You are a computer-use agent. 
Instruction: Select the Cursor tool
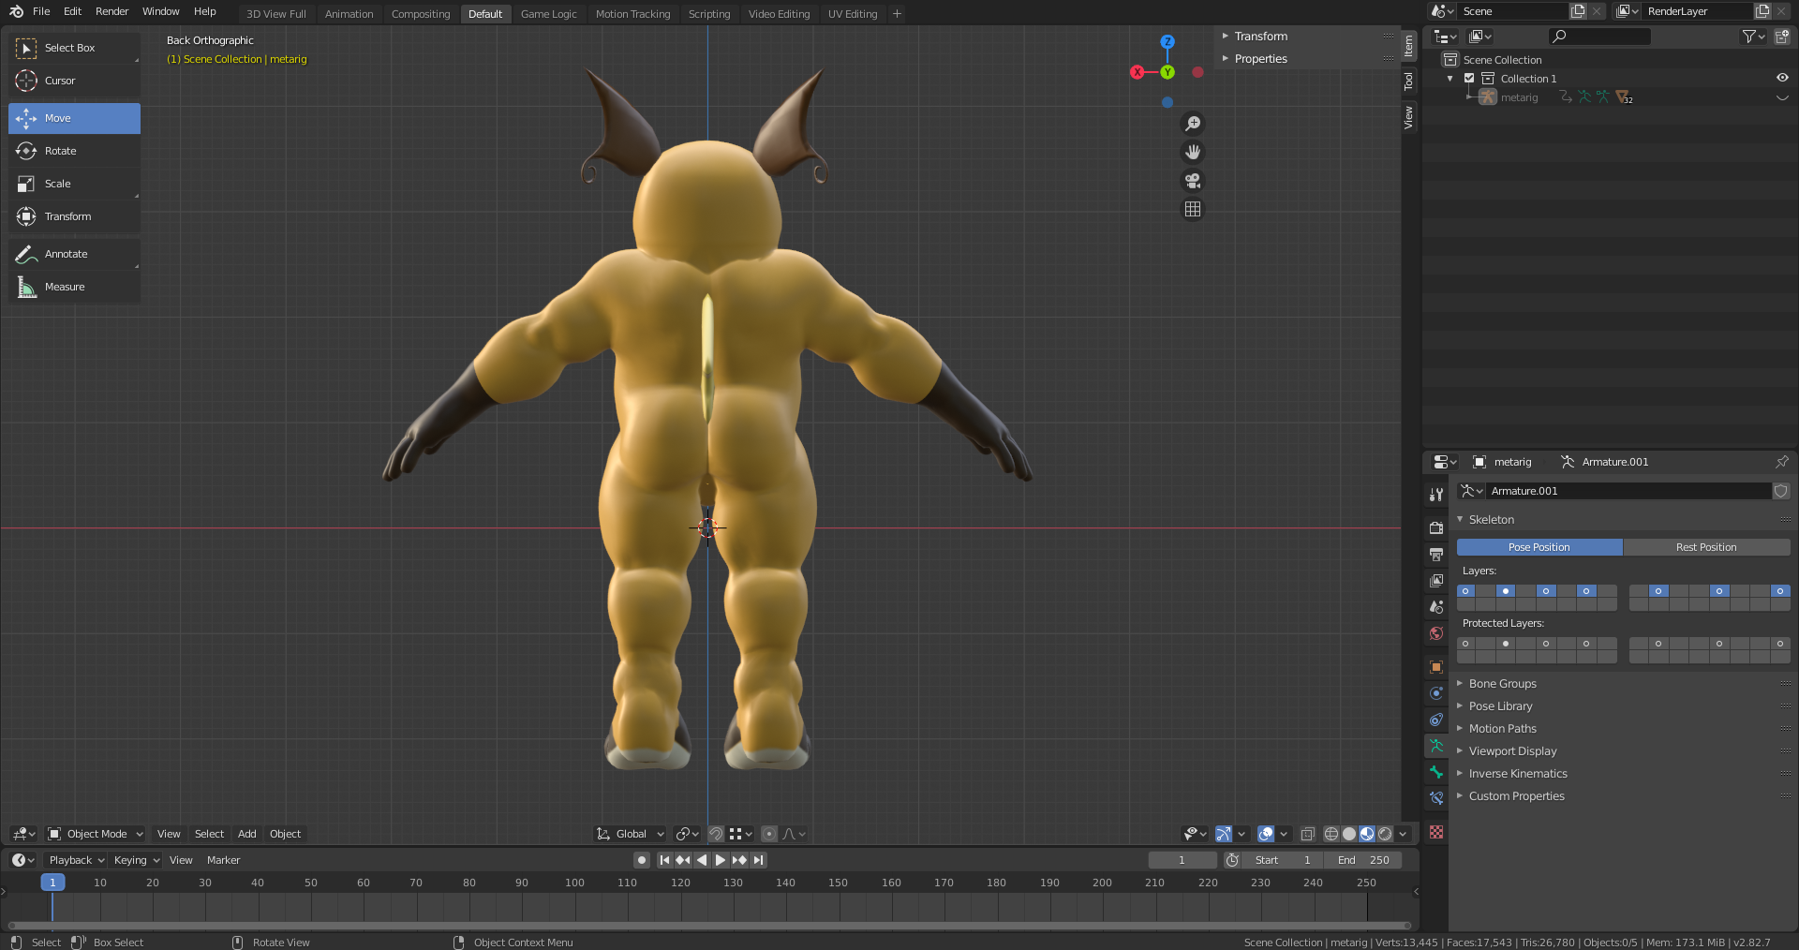click(x=74, y=81)
